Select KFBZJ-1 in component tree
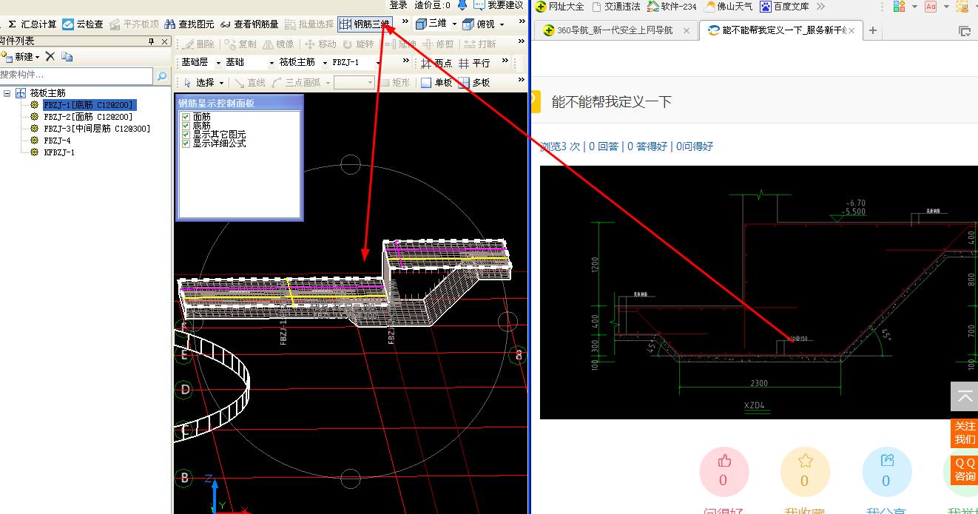This screenshot has height=514, width=978. click(x=59, y=152)
